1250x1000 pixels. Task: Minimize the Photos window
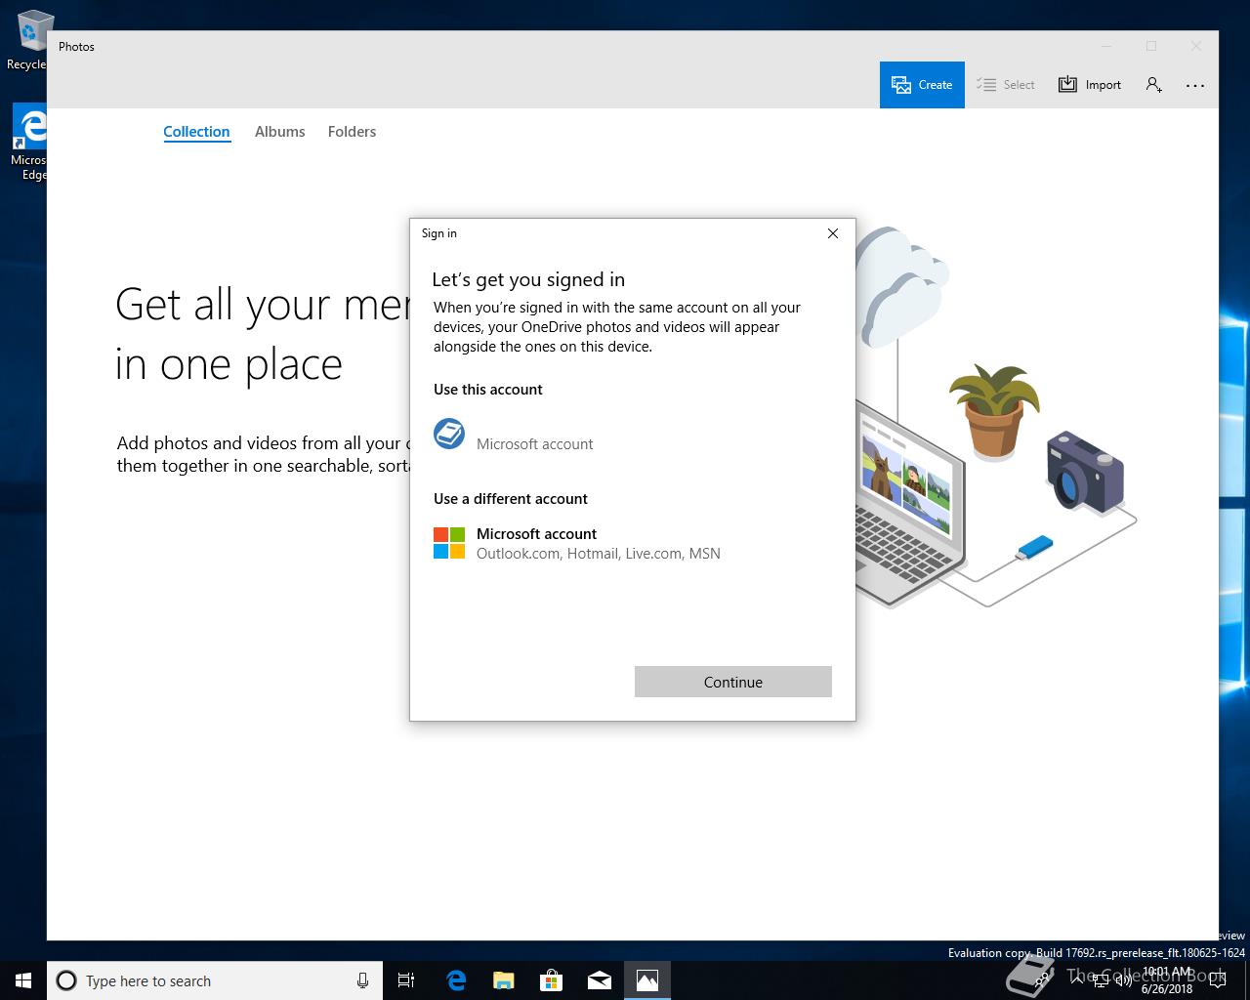point(1106,46)
